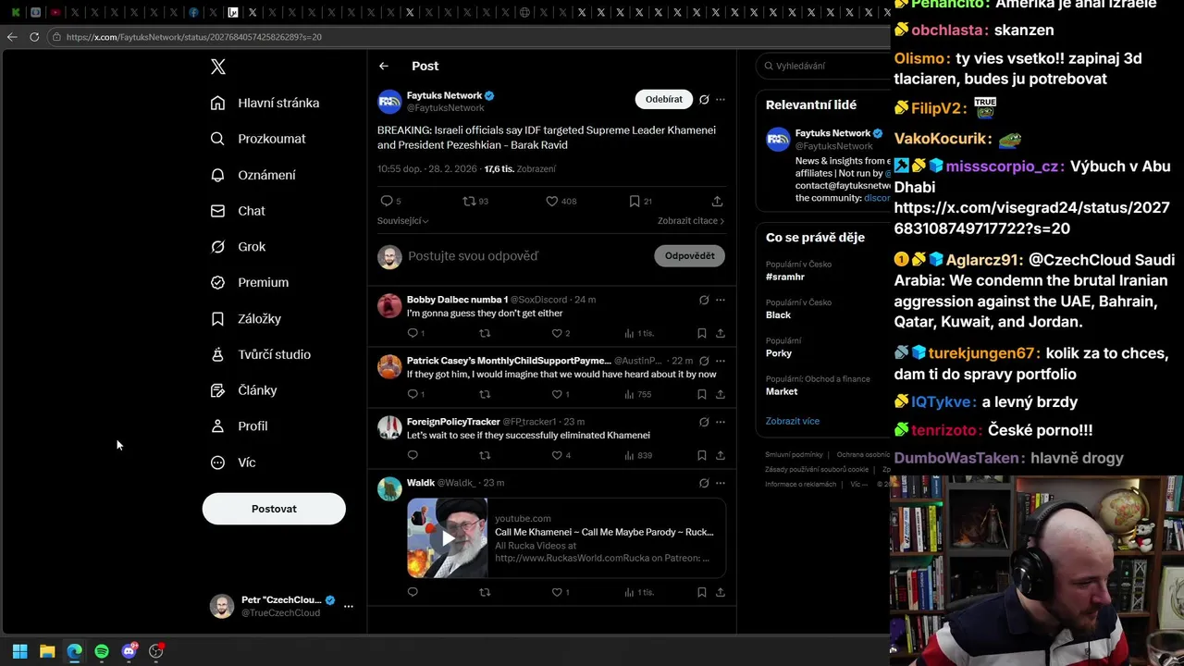Screen dimensions: 1184x666
Task: Open more options on the Faytuks Network post
Action: [x=721, y=99]
